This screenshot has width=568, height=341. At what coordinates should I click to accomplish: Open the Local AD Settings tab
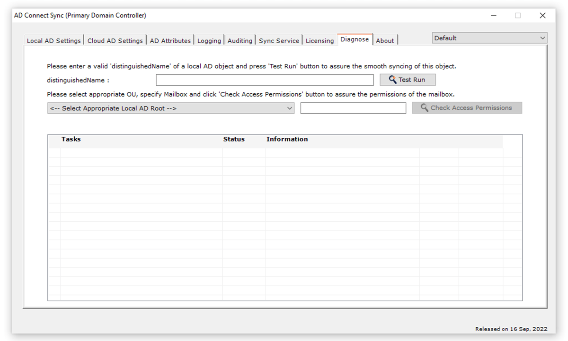click(53, 40)
